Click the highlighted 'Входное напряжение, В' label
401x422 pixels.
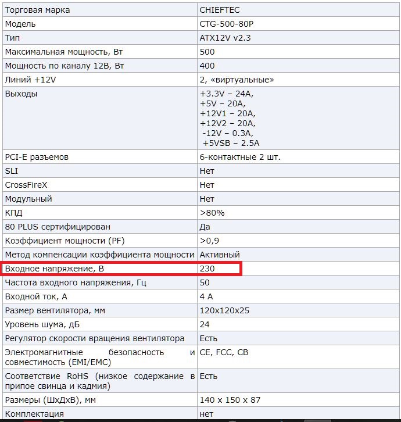click(56, 269)
